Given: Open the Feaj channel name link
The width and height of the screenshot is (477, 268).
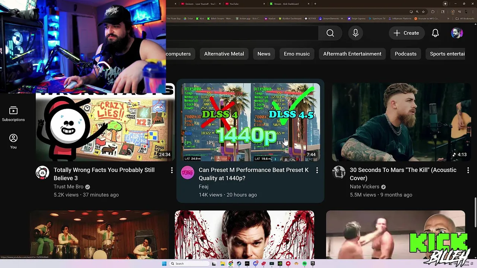Looking at the screenshot, I should click(x=203, y=186).
